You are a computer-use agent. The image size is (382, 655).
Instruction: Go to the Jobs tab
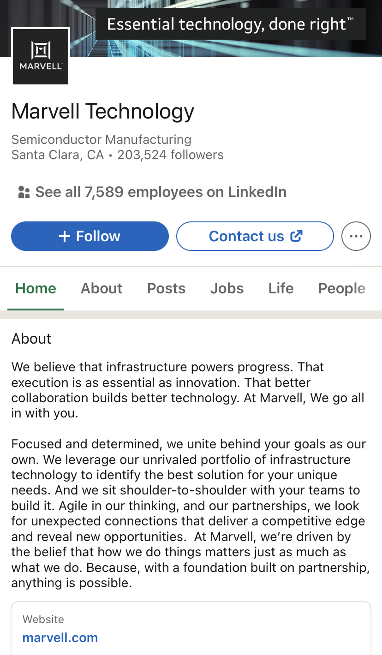[x=227, y=288]
